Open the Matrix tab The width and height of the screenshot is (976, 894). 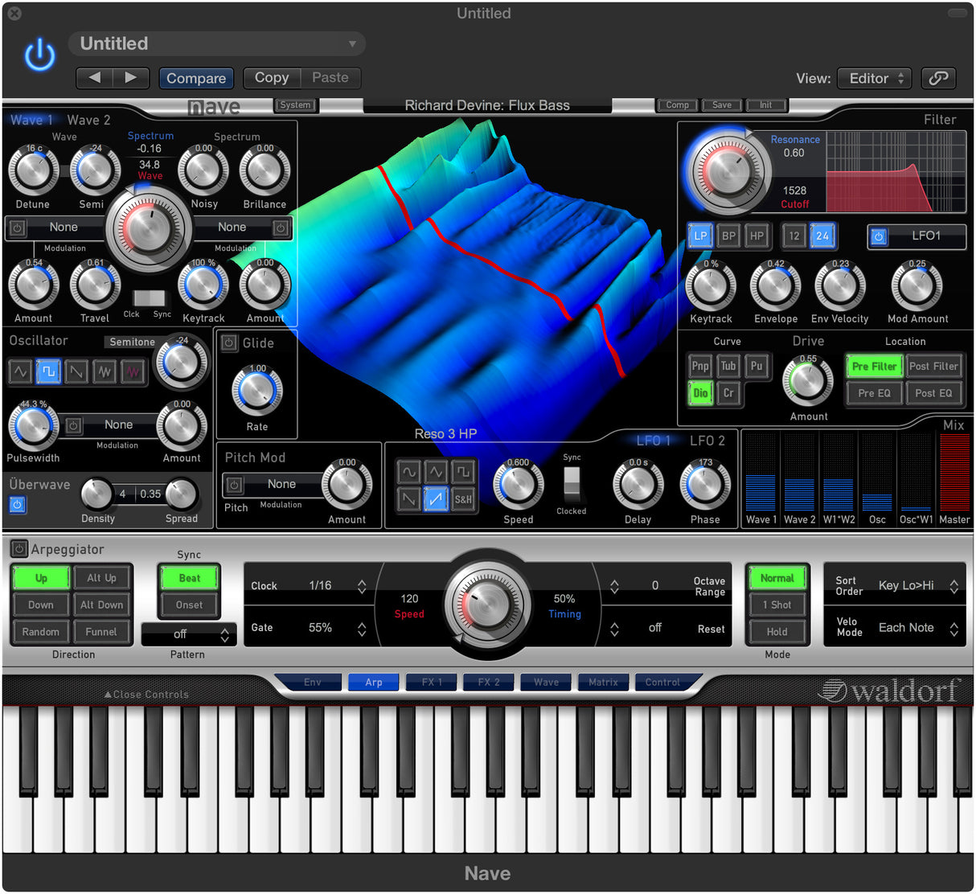coord(603,682)
